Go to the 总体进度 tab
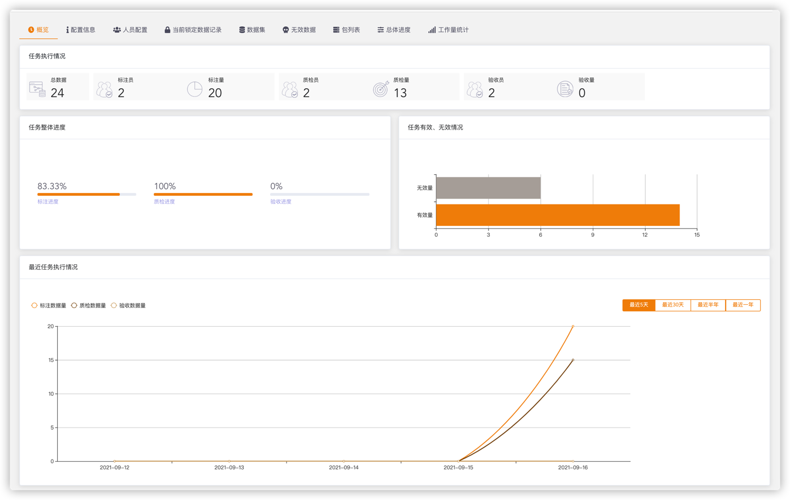 pos(394,30)
